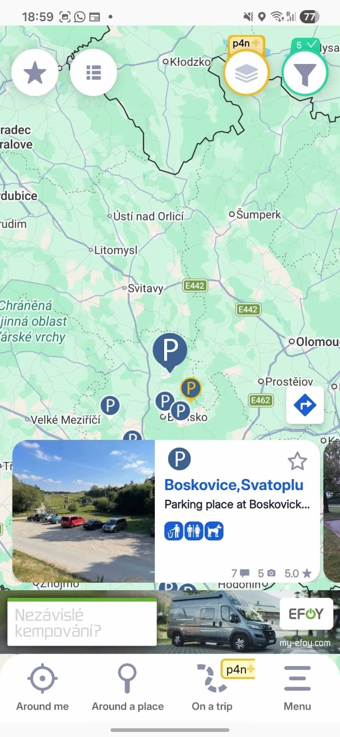View Boskovice parking photo thumbnail

click(x=83, y=511)
